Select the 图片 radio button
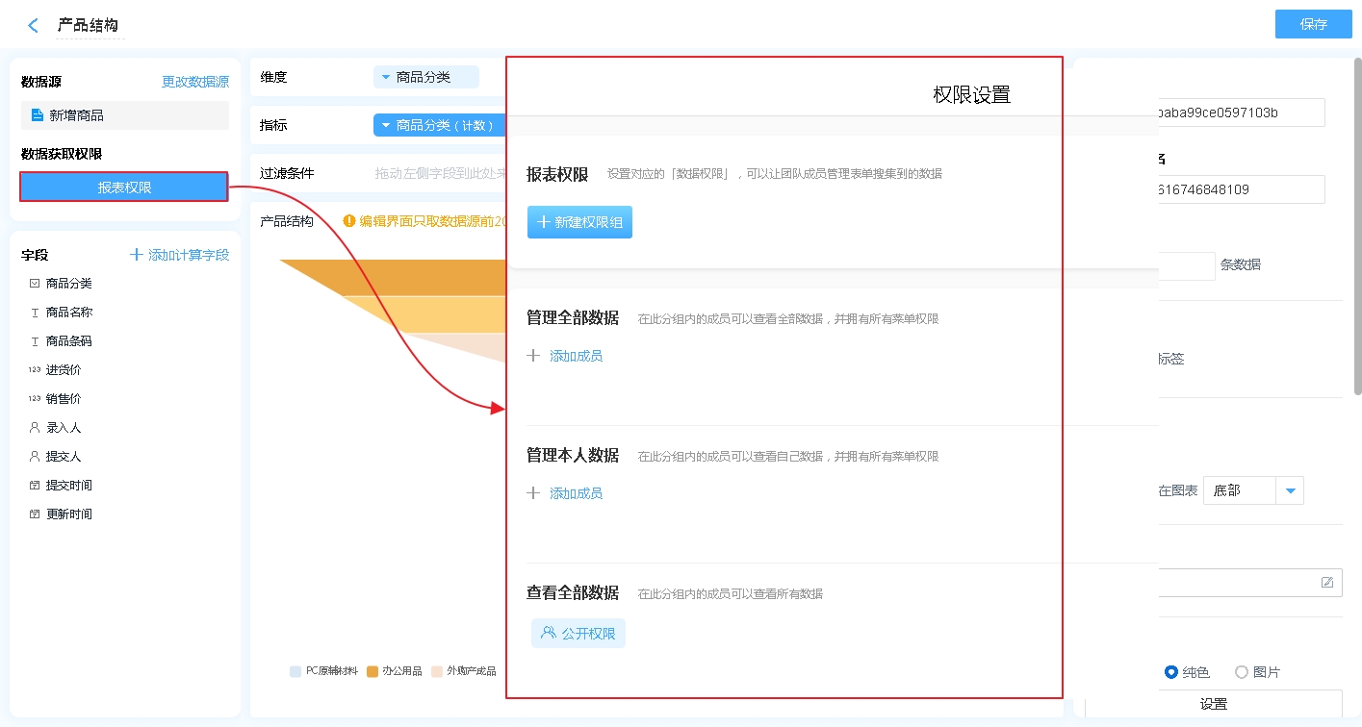Screen dimensions: 1362x727 pyautogui.click(x=1242, y=672)
